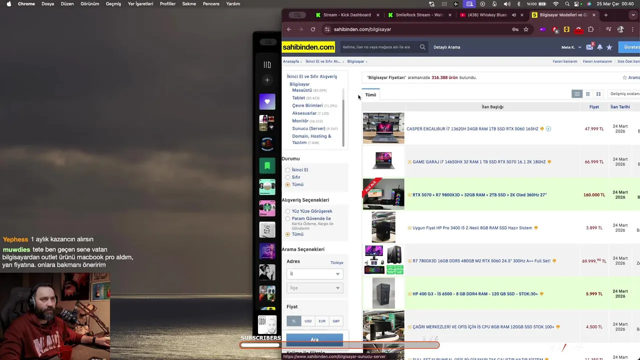Open the sahibinden notifications bell
Screen dimensions: 640x360
click(599, 47)
